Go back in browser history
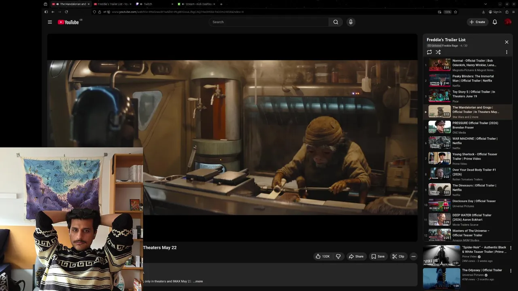This screenshot has width=518, height=291. pyautogui.click(x=53, y=12)
